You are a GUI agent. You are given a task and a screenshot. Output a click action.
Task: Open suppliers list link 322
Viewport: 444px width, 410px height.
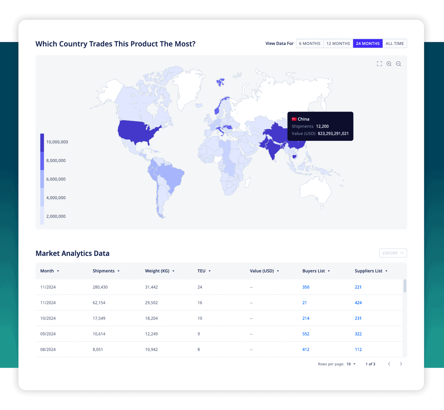[x=358, y=334]
